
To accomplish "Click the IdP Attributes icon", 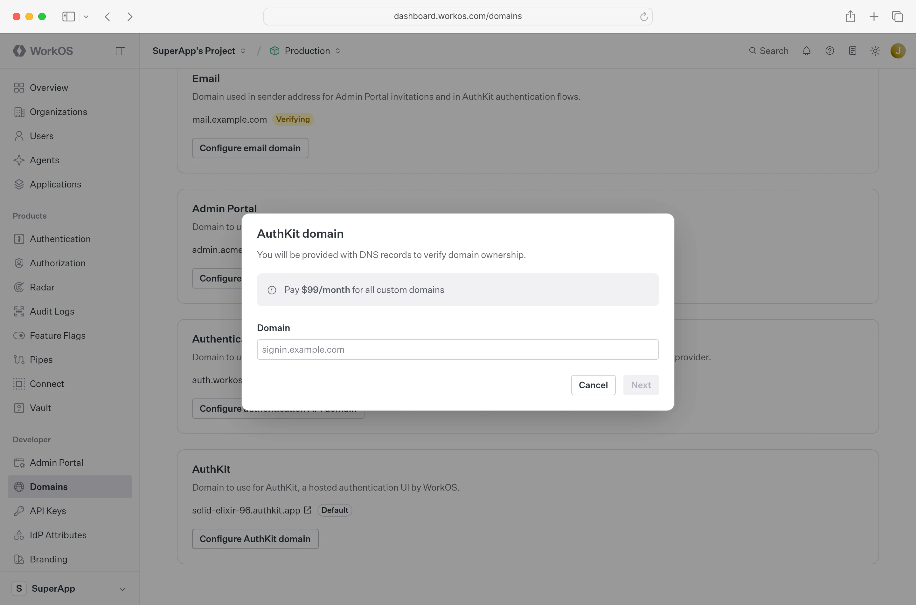I will click(19, 535).
